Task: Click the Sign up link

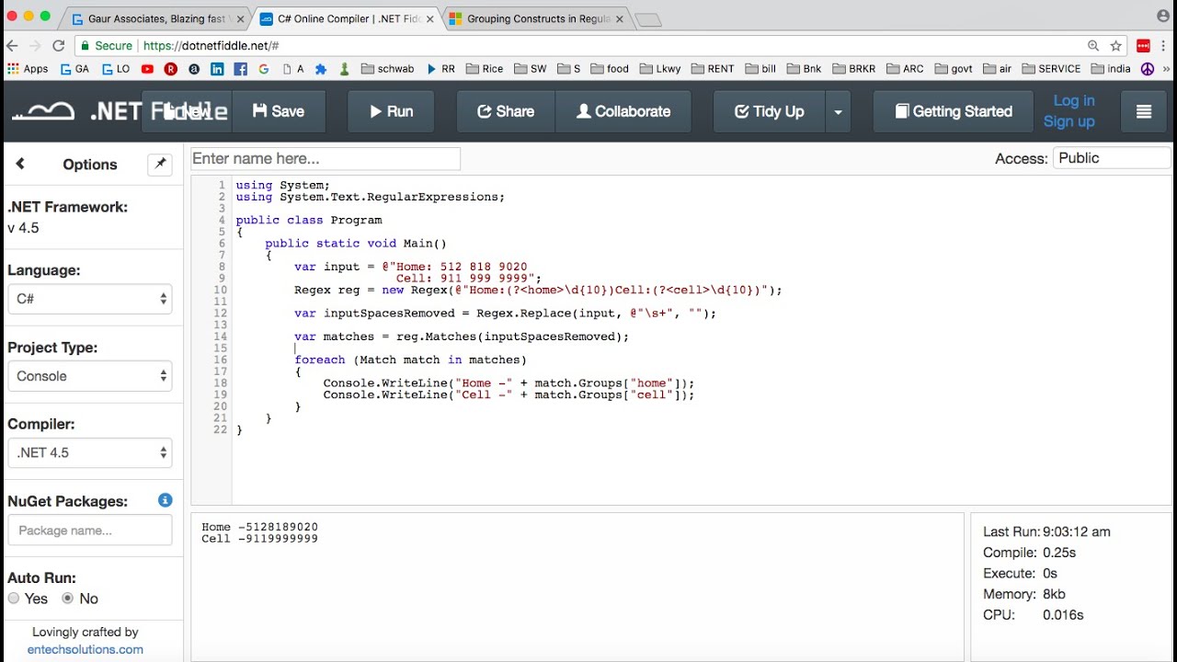Action: click(x=1068, y=121)
